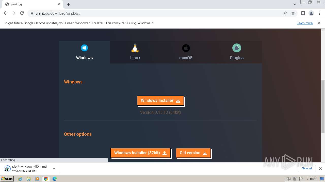The width and height of the screenshot is (325, 182).
Task: Open the Chrome three-dot menu
Action: pos(319,13)
